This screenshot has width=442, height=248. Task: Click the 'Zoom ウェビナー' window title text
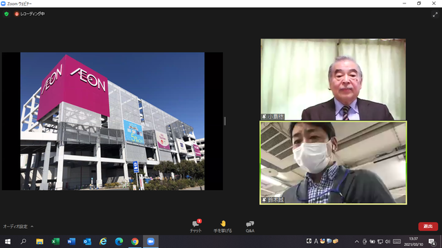[x=19, y=3]
